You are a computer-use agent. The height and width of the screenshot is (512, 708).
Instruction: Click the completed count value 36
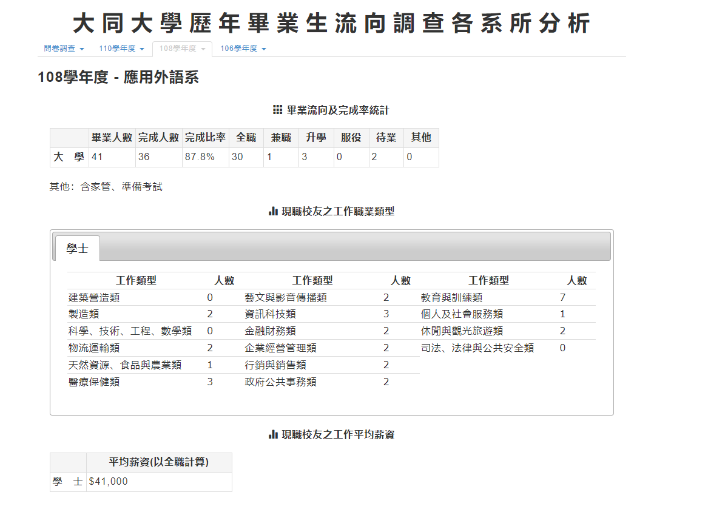[144, 157]
